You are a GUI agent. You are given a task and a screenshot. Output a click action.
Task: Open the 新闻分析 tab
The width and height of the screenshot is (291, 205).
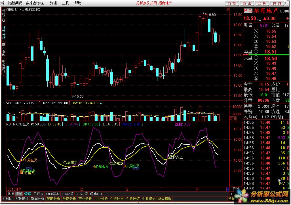tap(37, 199)
